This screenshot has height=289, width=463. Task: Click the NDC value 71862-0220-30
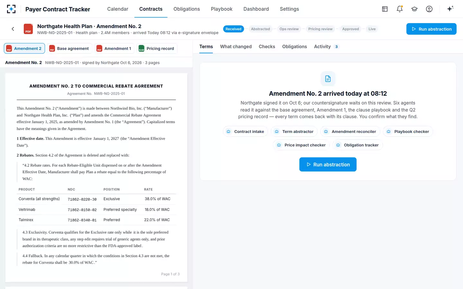(x=82, y=199)
